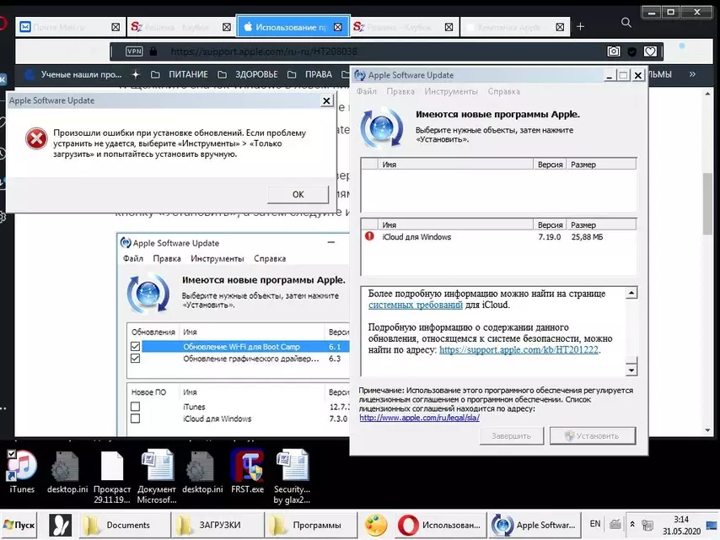720x540 pixels.
Task: Expand the bookmarks bar overflow chevron
Action: (692, 74)
